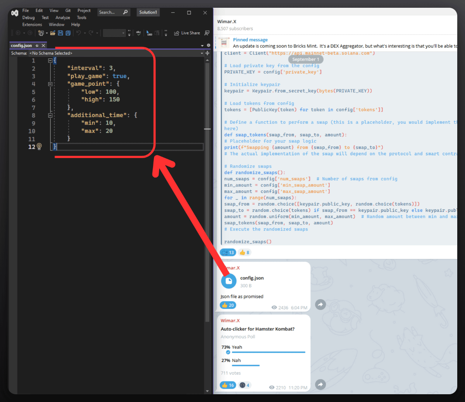465x402 pixels.
Task: Click the thumbs-up 16 reaction under poll
Action: coord(228,385)
